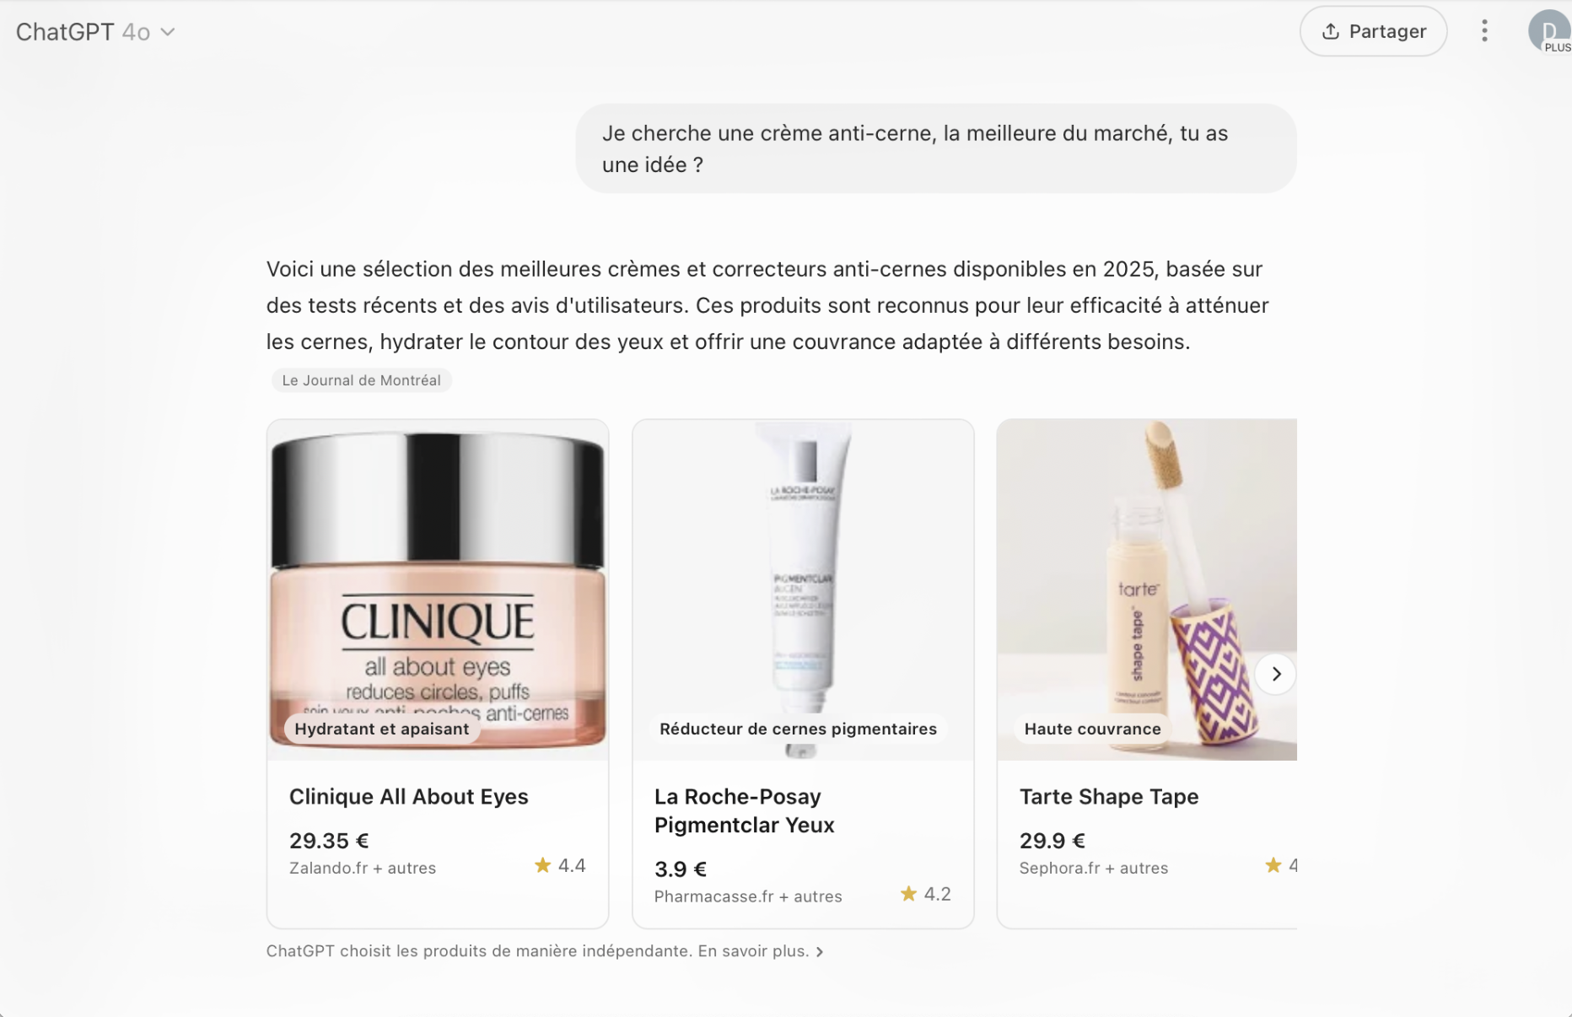Open the Tarte Shape Tape product image
Image resolution: width=1572 pixels, height=1017 pixels.
click(x=1147, y=589)
